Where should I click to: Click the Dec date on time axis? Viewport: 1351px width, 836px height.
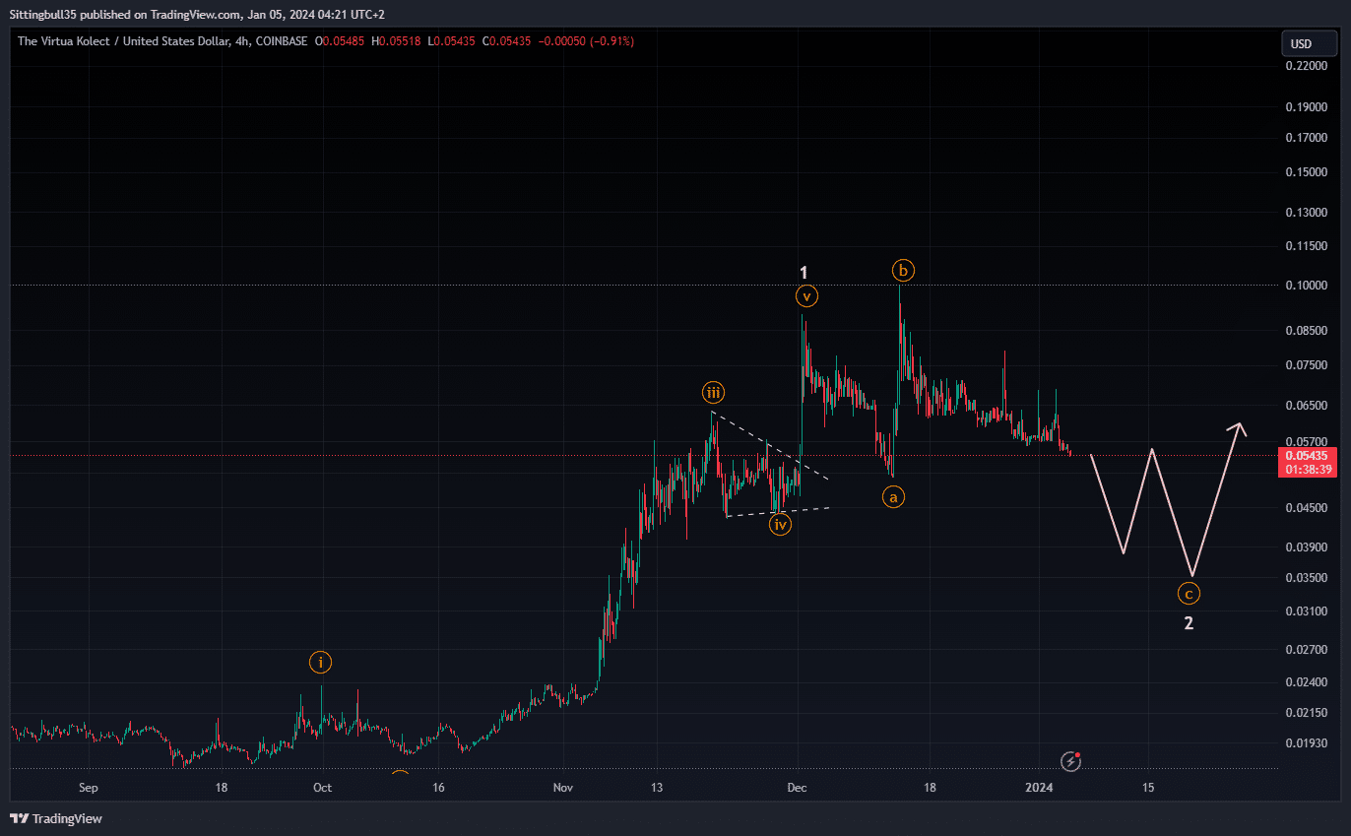(x=798, y=788)
